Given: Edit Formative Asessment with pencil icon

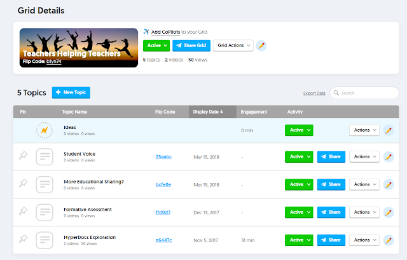Looking at the screenshot, I should (x=389, y=212).
